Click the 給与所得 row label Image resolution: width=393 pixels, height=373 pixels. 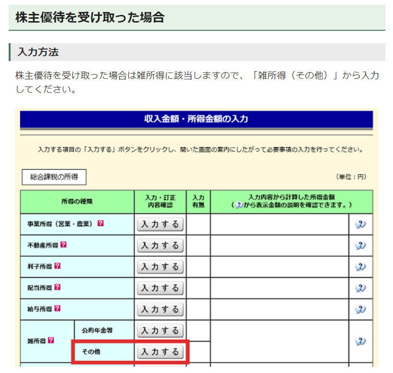pos(39,309)
